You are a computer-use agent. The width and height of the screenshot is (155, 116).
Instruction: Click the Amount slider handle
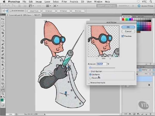pos(90,68)
